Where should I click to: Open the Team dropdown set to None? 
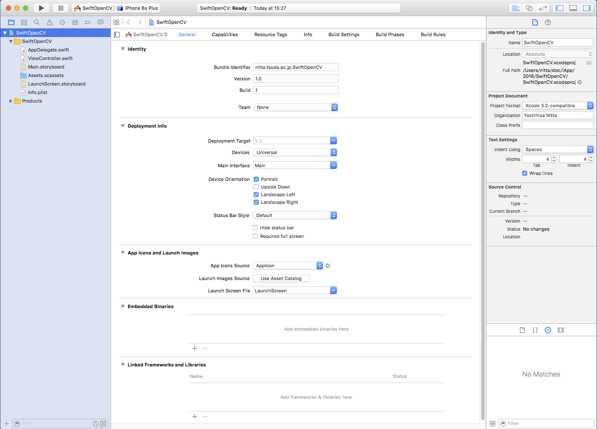click(x=295, y=107)
